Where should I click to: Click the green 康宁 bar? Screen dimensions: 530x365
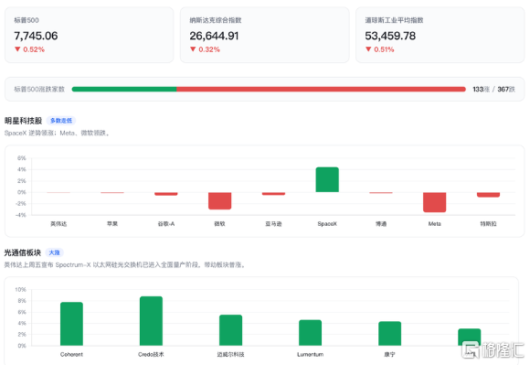[x=389, y=334]
